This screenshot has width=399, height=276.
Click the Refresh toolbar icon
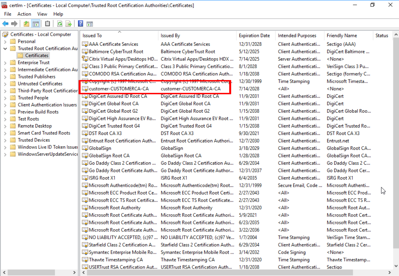(60, 24)
